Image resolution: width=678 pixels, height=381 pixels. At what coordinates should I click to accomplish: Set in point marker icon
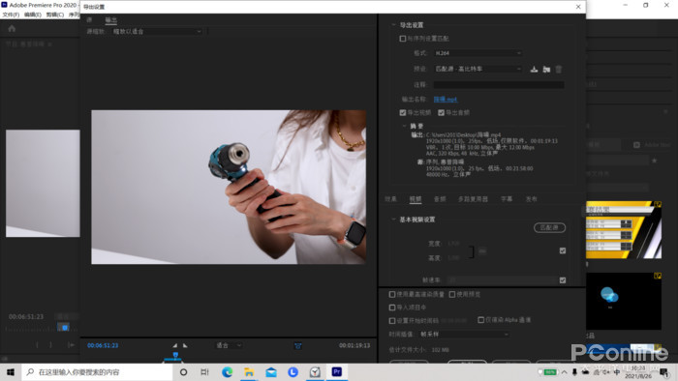(174, 345)
